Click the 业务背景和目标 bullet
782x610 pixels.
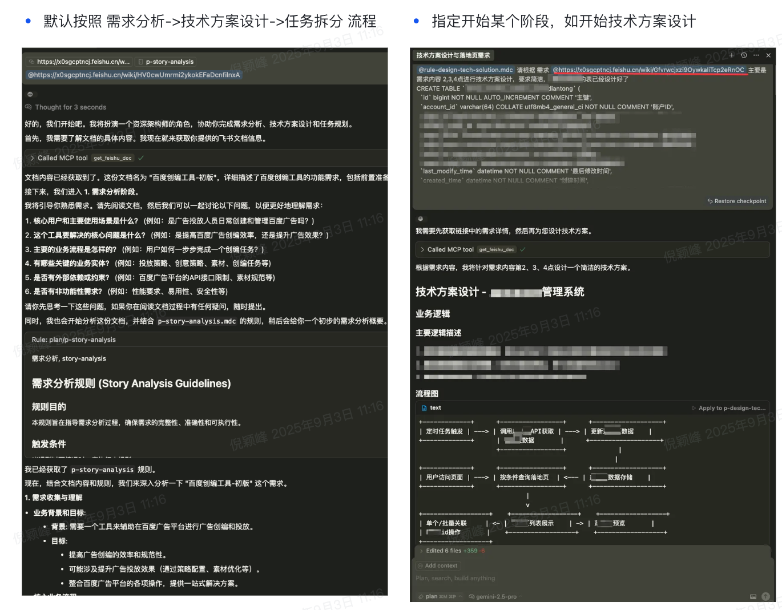click(x=59, y=513)
